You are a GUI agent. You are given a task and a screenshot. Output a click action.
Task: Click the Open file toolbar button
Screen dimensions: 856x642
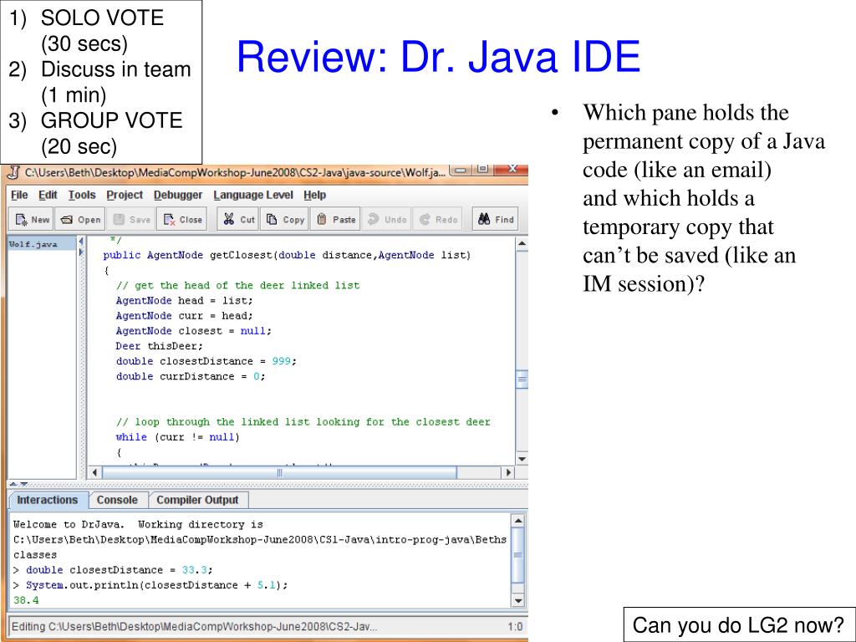pyautogui.click(x=80, y=220)
